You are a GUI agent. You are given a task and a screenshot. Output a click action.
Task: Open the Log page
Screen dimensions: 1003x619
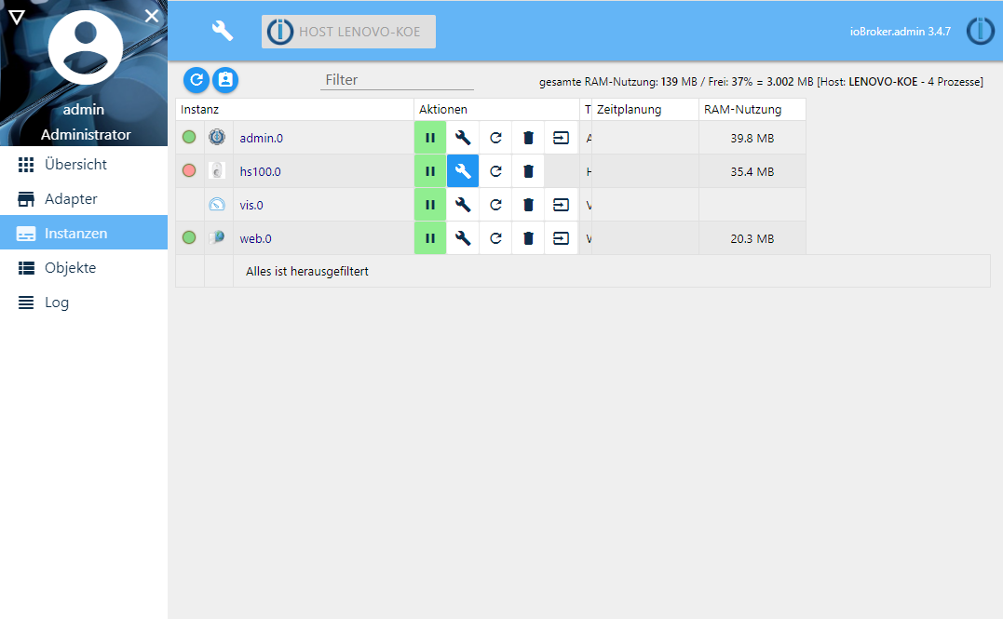(x=56, y=303)
